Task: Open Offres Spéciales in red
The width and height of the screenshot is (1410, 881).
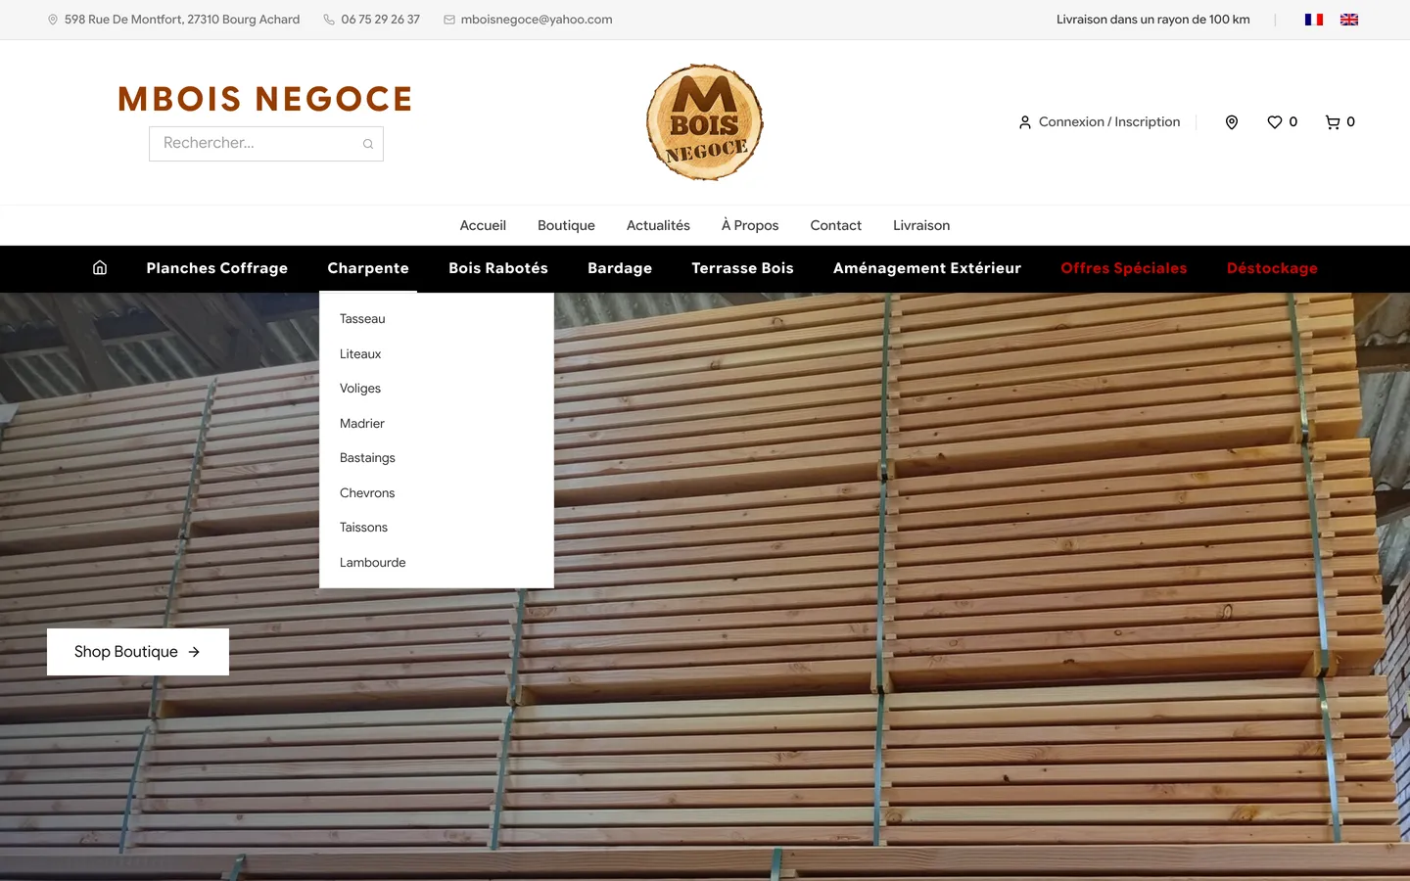Action: tap(1124, 268)
